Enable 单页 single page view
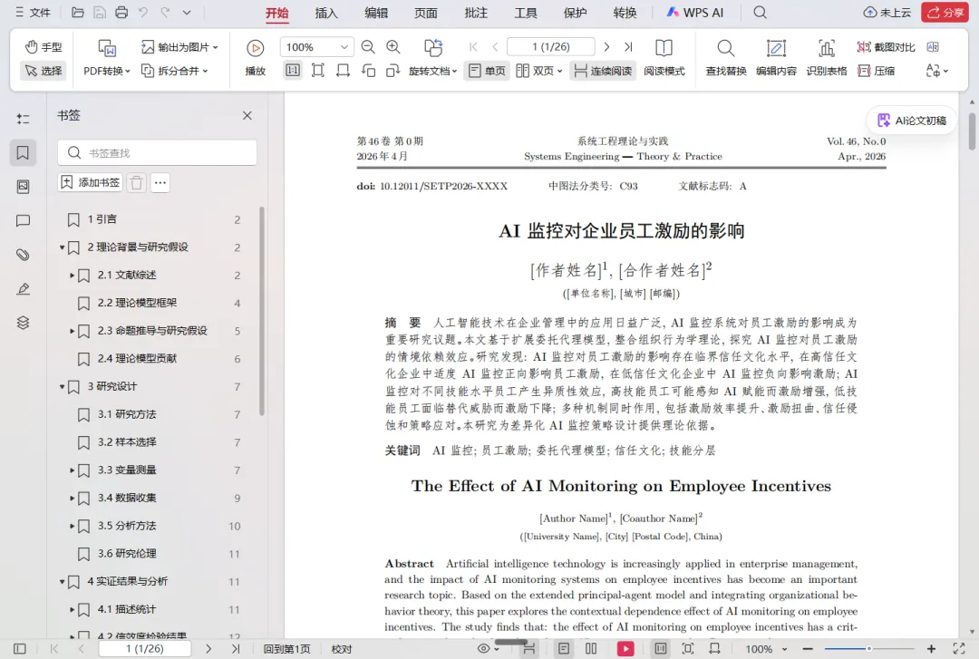Viewport: 979px width, 659px height. 487,71
